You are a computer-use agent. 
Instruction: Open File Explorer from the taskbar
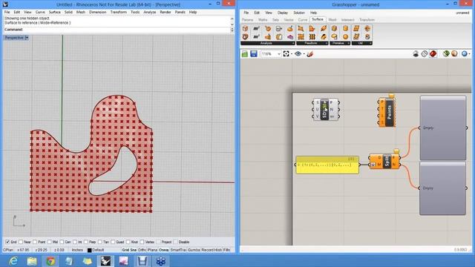click(x=32, y=260)
